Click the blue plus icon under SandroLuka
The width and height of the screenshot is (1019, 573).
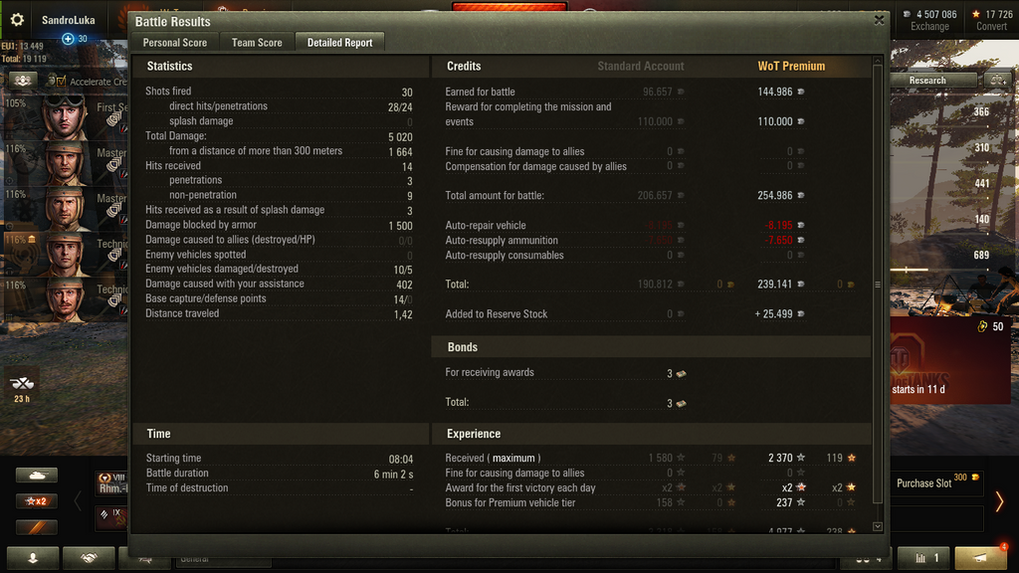pyautogui.click(x=68, y=39)
